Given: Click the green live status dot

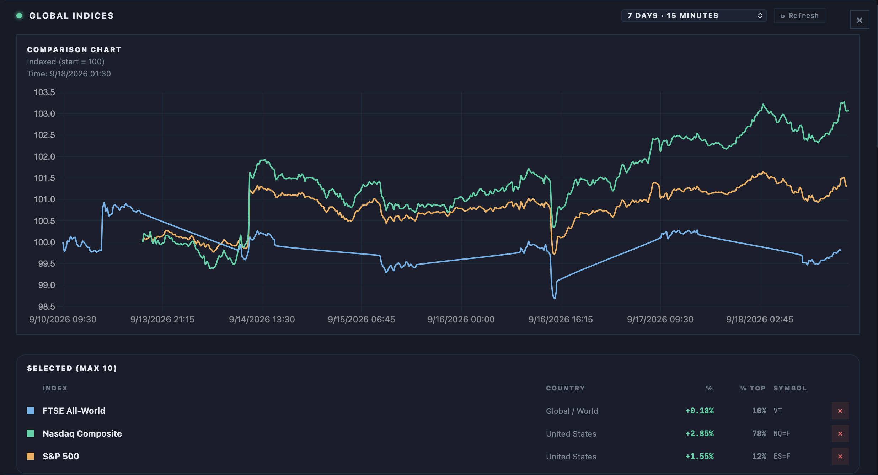Looking at the screenshot, I should [20, 16].
